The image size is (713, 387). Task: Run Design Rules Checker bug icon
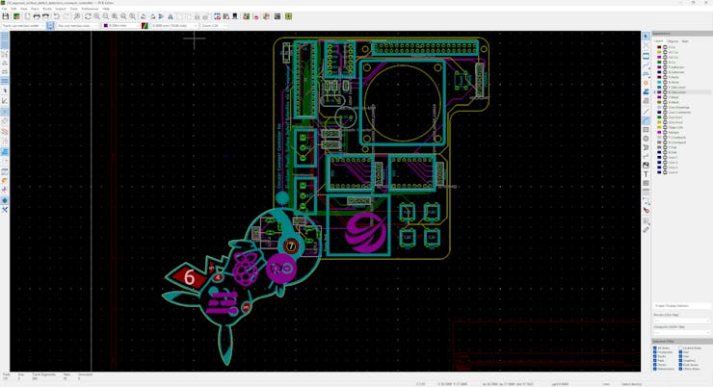tap(256, 16)
